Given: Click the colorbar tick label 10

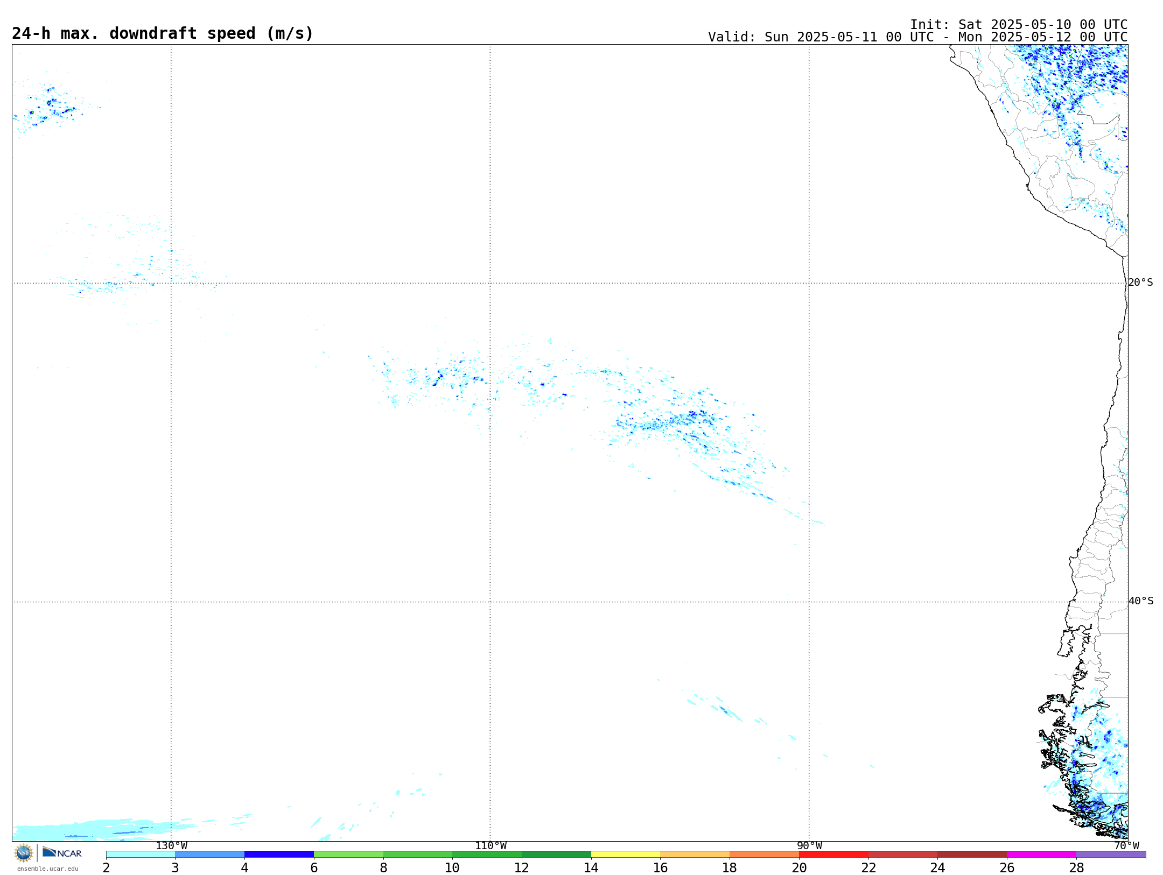Looking at the screenshot, I should click(x=452, y=868).
